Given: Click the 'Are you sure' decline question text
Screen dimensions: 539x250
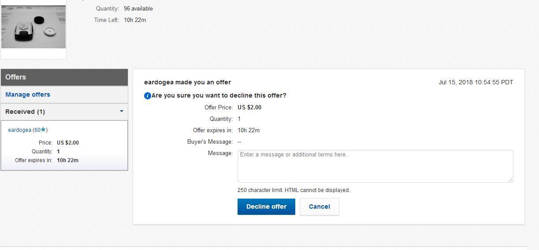Looking at the screenshot, I should point(219,95).
